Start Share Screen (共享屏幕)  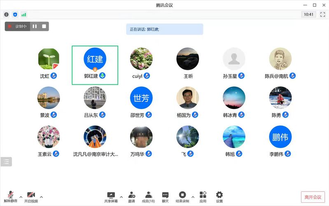[111, 196]
